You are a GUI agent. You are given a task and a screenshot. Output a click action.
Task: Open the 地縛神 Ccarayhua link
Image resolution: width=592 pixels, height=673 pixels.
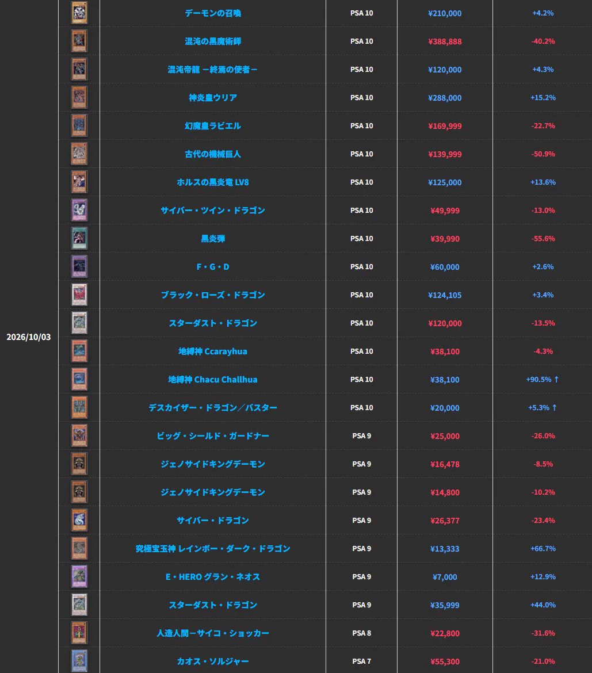[x=212, y=351]
